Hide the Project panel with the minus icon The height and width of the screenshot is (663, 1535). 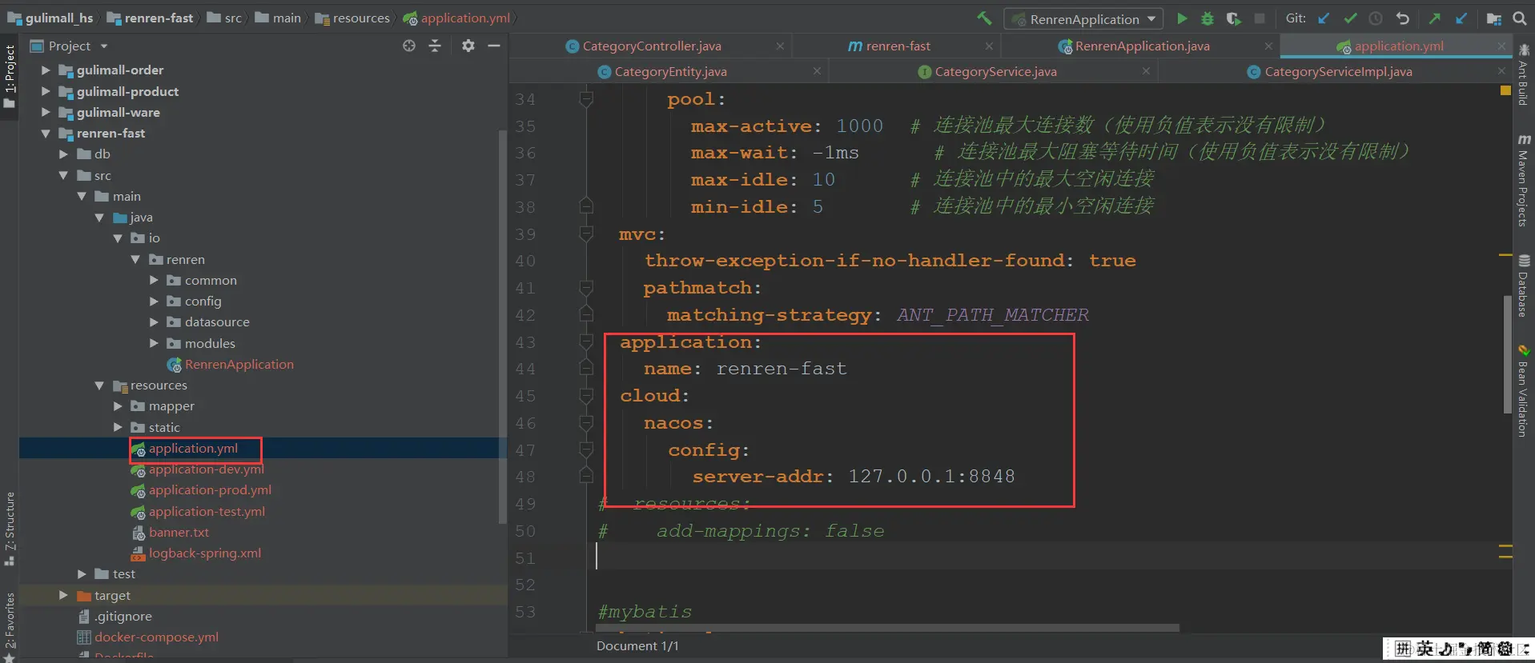pos(494,46)
